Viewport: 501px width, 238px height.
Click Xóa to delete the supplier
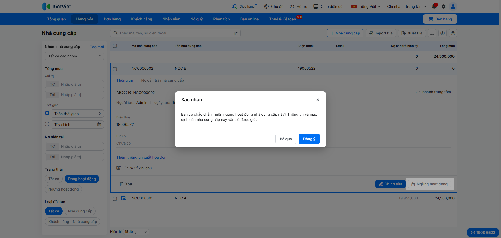coord(126,184)
